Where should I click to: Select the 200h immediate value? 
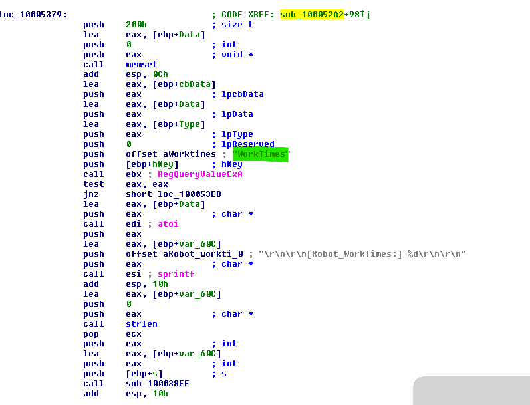[x=135, y=25]
